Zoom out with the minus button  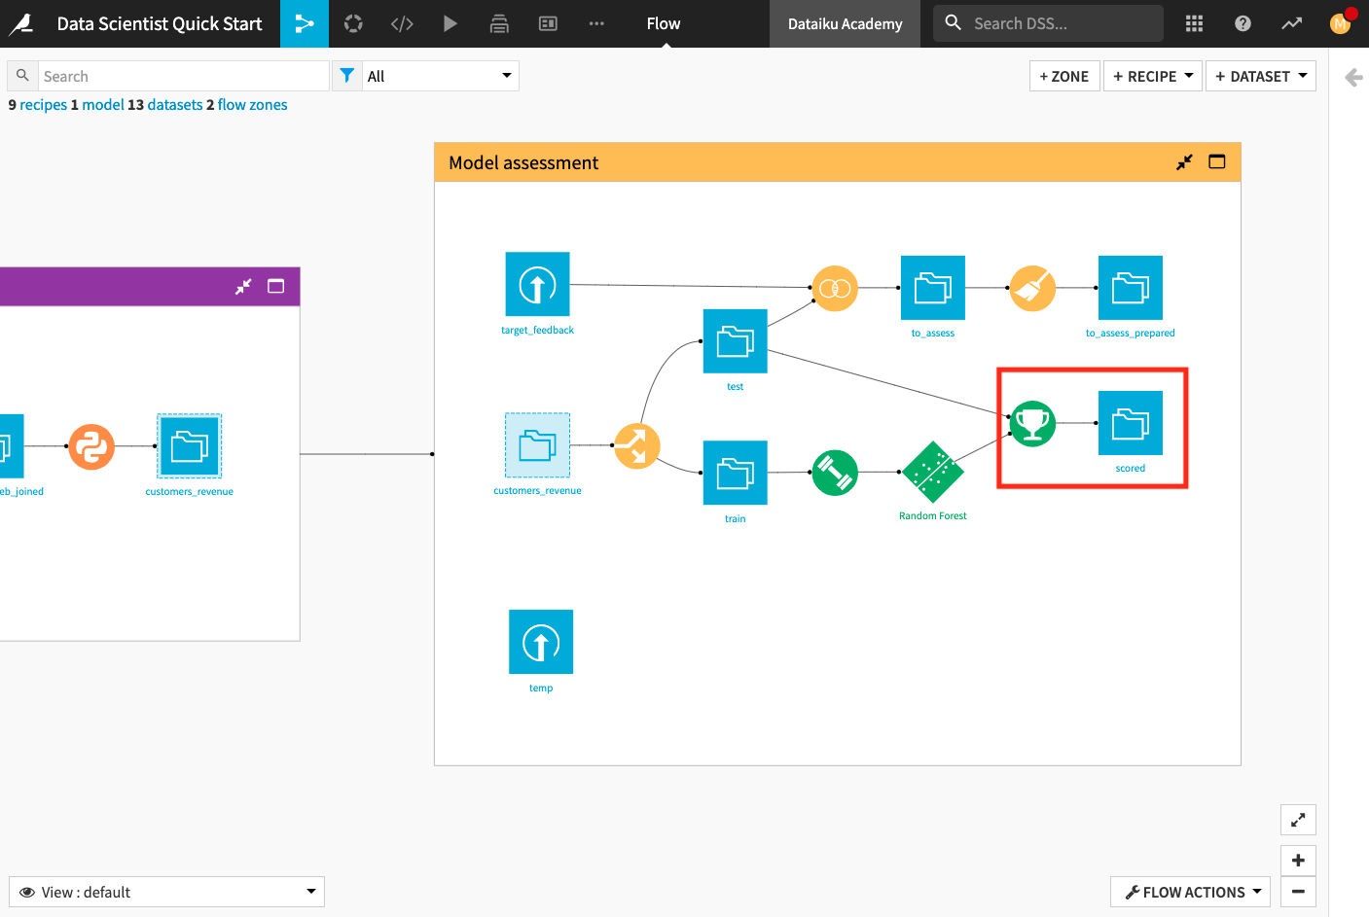1298,892
